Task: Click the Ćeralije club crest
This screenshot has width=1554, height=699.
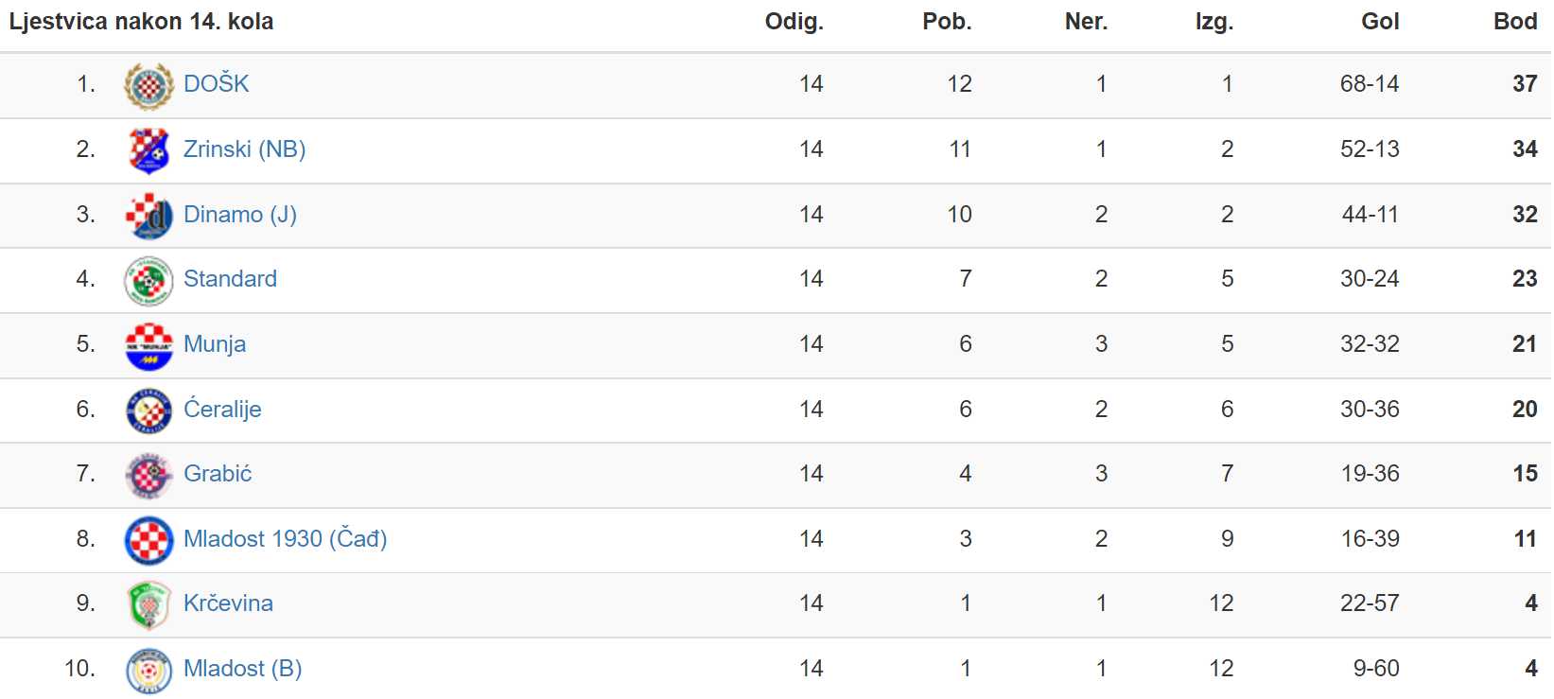Action: coord(149,411)
